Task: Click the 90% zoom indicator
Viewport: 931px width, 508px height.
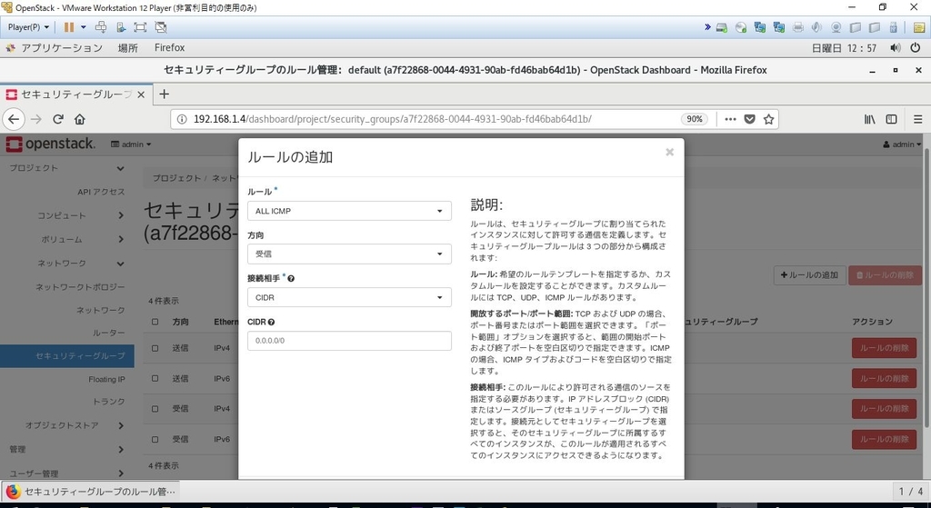Action: pos(695,119)
